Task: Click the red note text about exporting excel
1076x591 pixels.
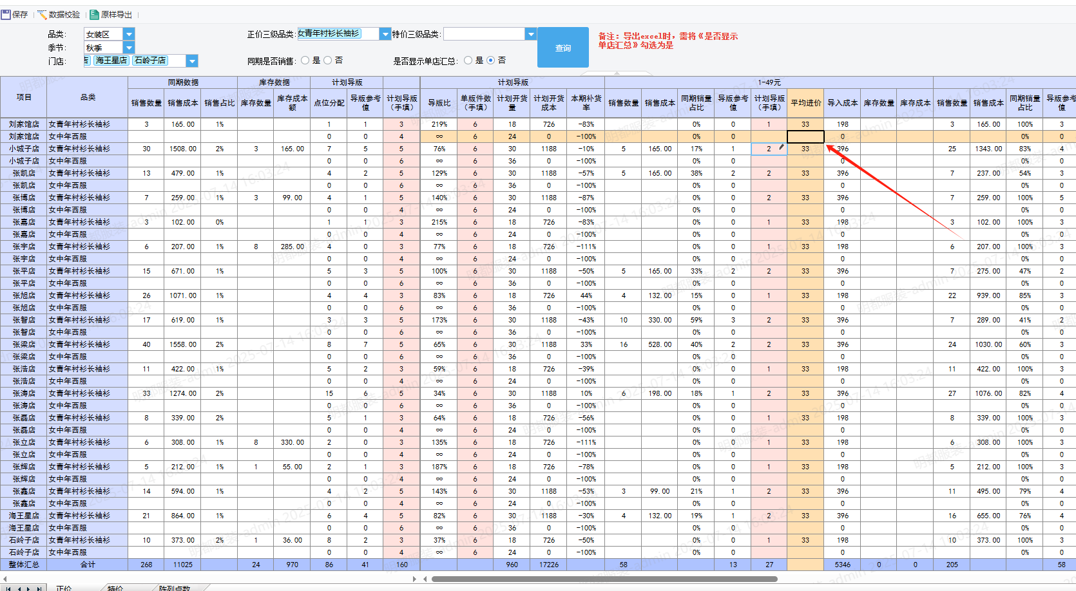Action: [x=668, y=41]
